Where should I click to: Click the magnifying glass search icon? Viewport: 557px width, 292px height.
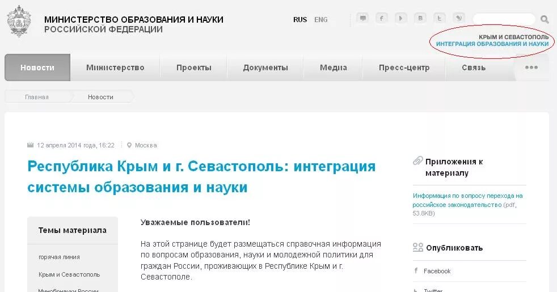click(x=545, y=19)
